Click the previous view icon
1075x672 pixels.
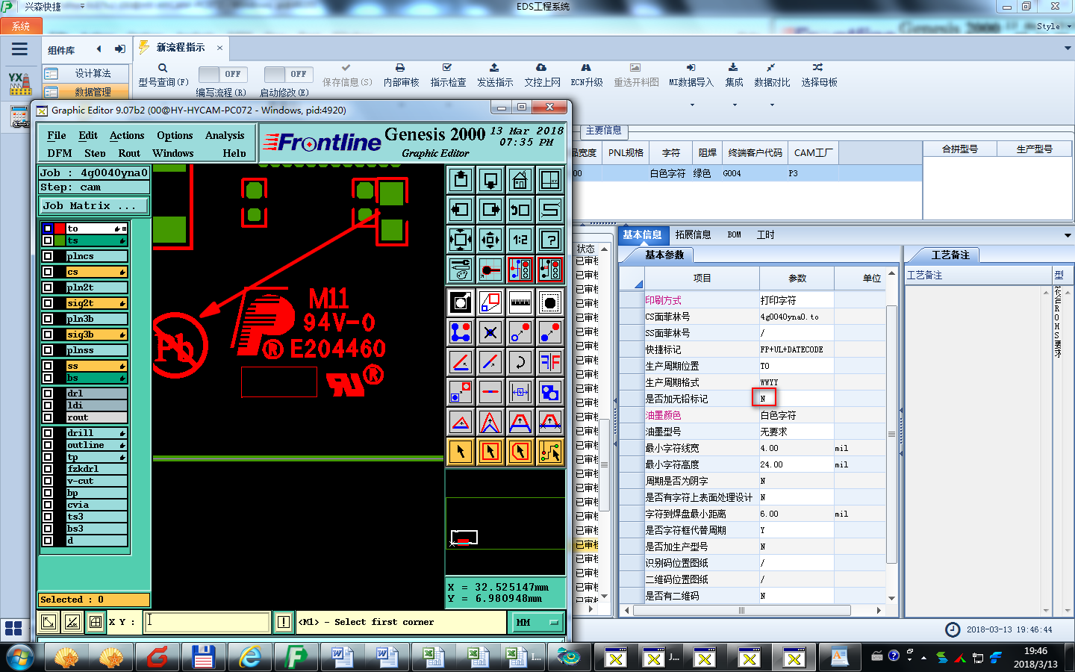(520, 210)
